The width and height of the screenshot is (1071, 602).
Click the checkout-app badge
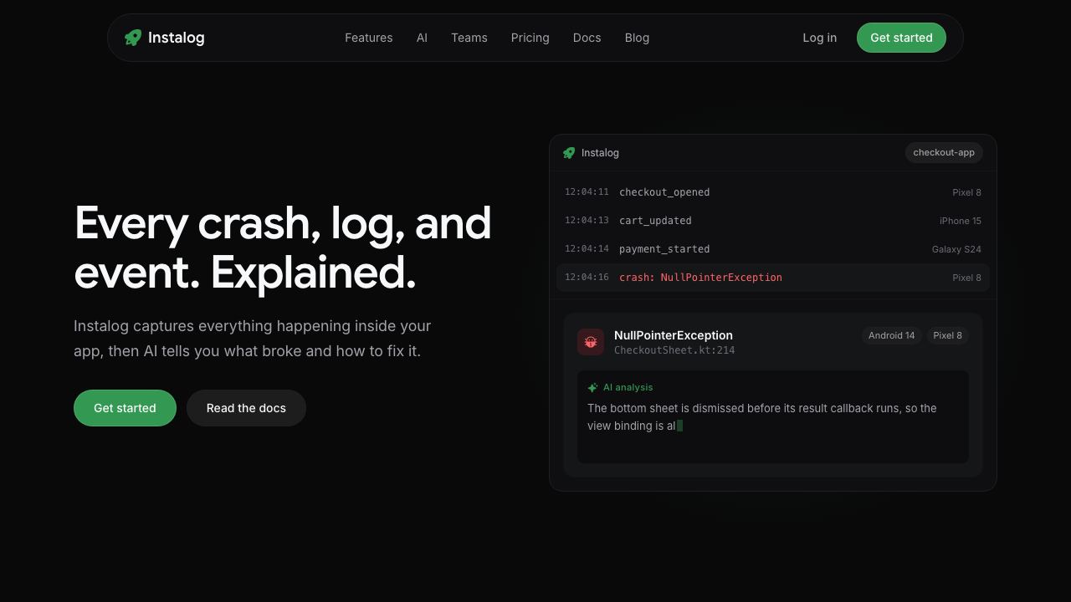click(x=944, y=152)
